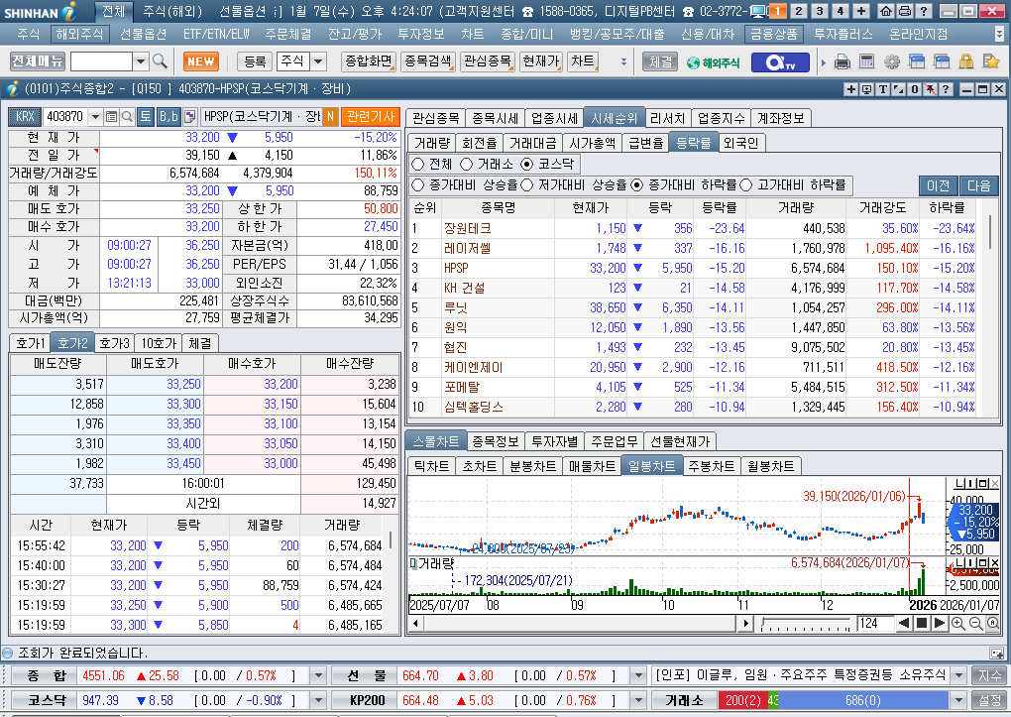The width and height of the screenshot is (1011, 717).
Task: Click the chart play-forward triangle button
Action: pos(940,624)
